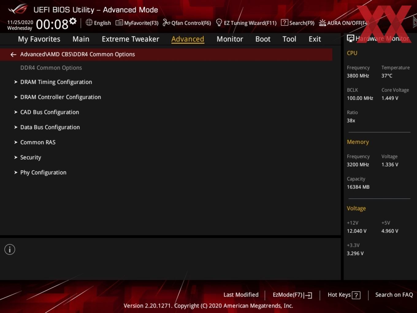Open Search on FAQ link
Screen dimensions: 417x313
point(394,295)
